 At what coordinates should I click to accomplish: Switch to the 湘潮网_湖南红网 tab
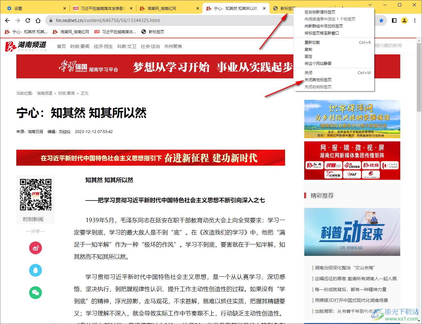point(170,8)
